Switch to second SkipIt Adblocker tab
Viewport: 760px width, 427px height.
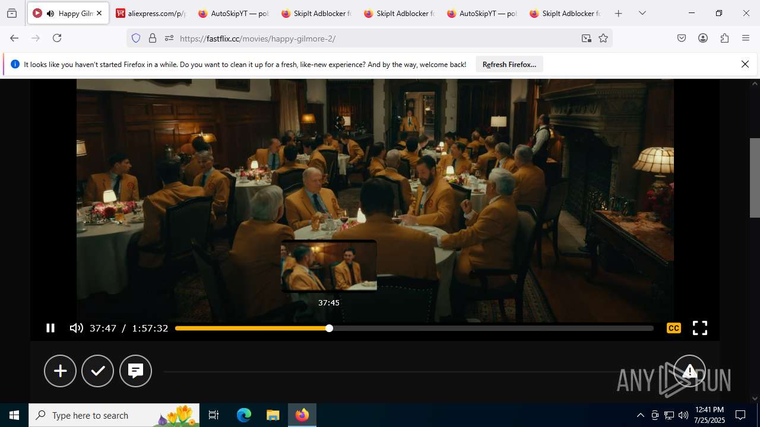point(400,13)
